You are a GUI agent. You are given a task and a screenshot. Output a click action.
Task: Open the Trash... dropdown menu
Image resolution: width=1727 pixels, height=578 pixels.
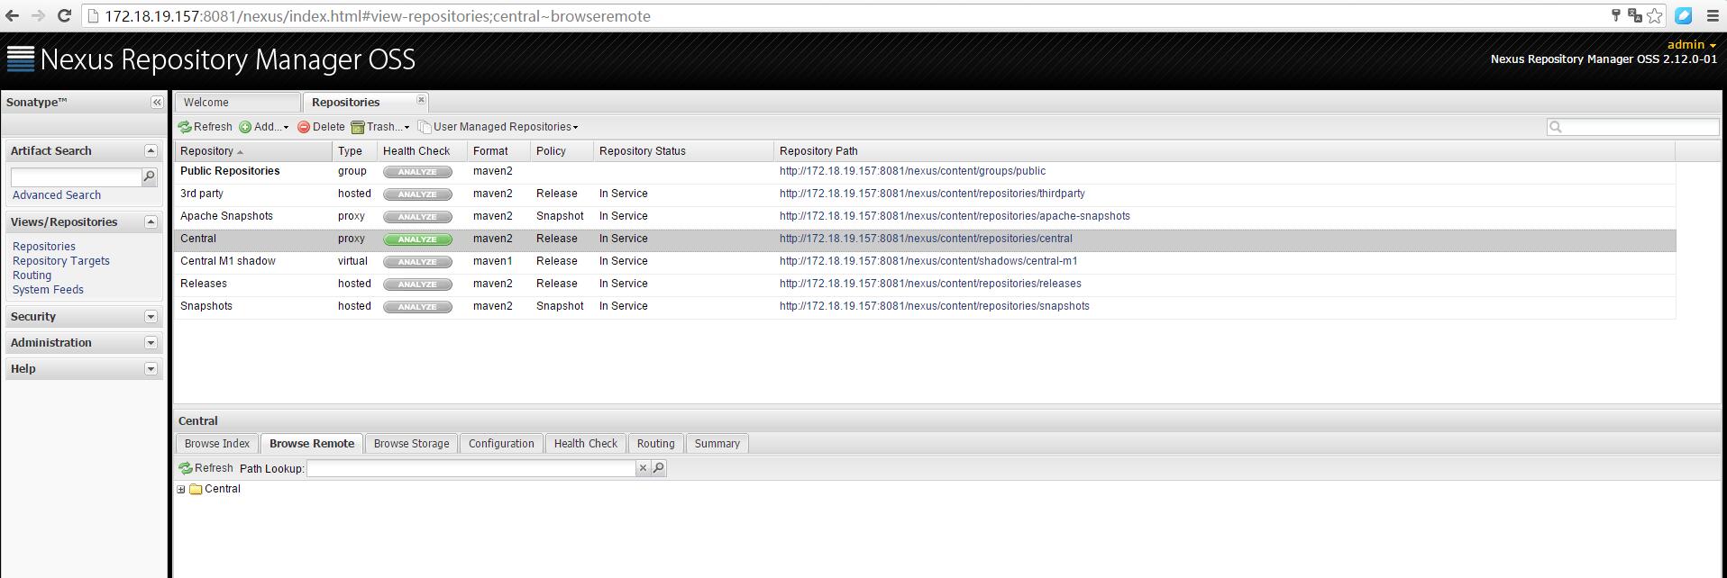(x=380, y=127)
